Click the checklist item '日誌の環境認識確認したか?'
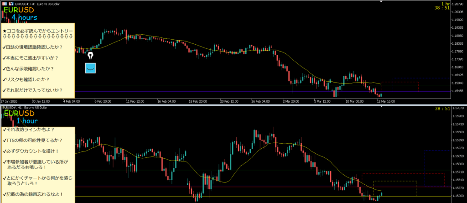Image resolution: width=467 pixels, height=203 pixels. pyautogui.click(x=32, y=47)
